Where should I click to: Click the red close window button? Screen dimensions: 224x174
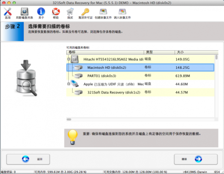(x=4, y=3)
